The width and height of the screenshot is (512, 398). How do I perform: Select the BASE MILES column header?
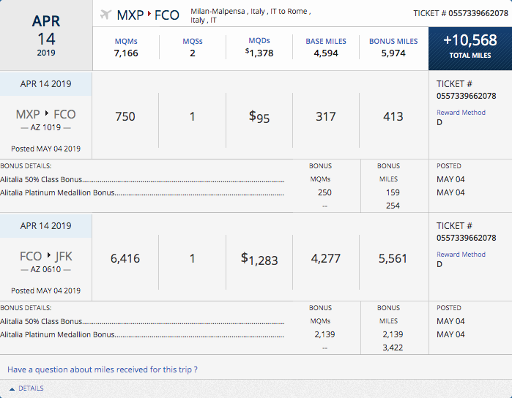325,41
